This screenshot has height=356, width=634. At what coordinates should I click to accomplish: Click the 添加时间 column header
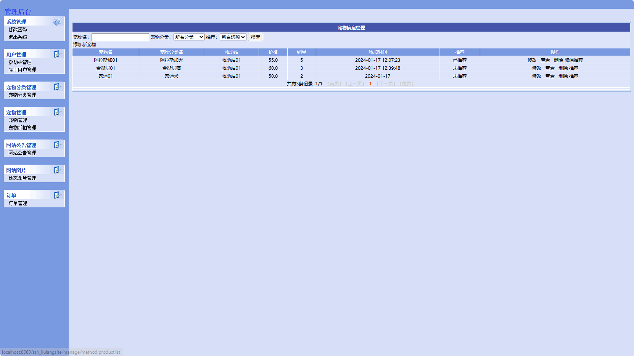(378, 52)
